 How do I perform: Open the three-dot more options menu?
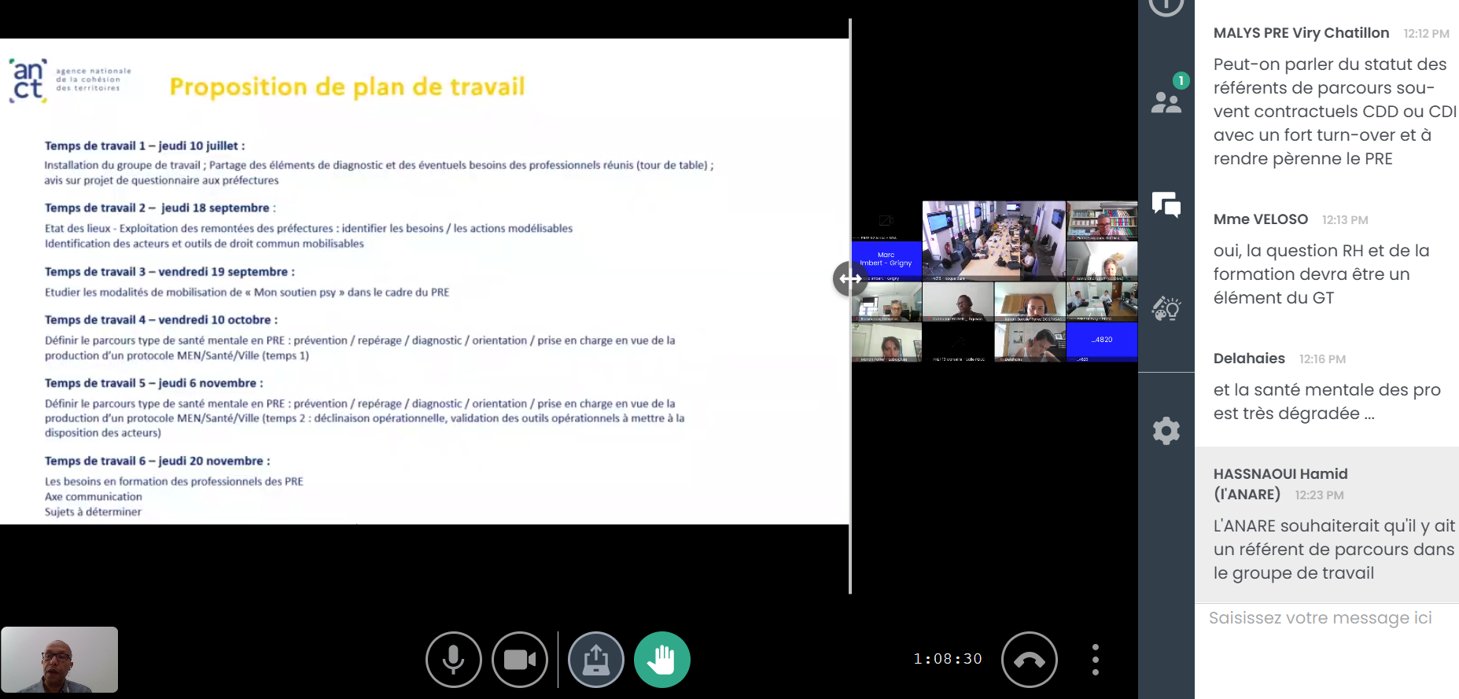[1095, 660]
